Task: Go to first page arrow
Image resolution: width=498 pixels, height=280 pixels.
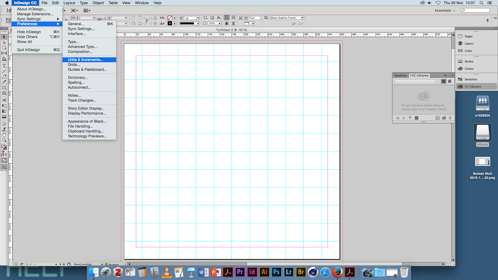Action: coord(27,264)
